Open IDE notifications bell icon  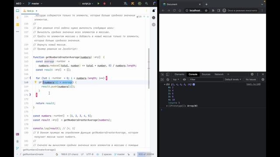click(x=154, y=10)
